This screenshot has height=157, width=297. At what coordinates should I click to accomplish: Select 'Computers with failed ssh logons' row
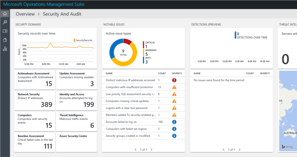point(144,129)
